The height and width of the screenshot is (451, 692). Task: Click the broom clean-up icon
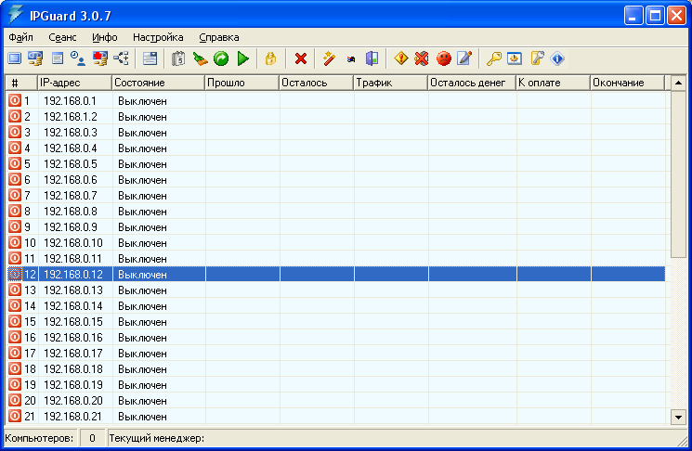coord(200,58)
